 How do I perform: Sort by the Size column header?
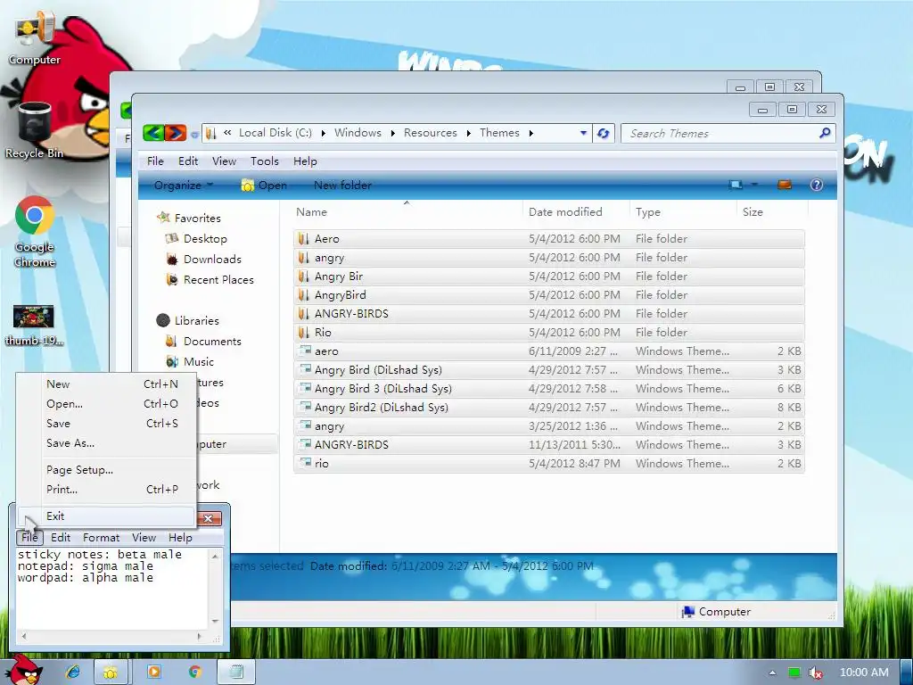(773, 212)
